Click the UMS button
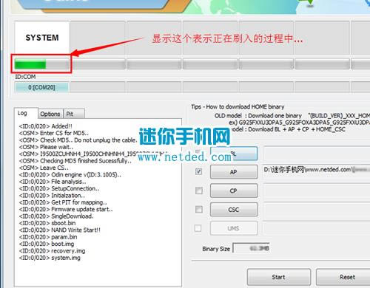The width and height of the screenshot is (370, 288). pos(234,228)
